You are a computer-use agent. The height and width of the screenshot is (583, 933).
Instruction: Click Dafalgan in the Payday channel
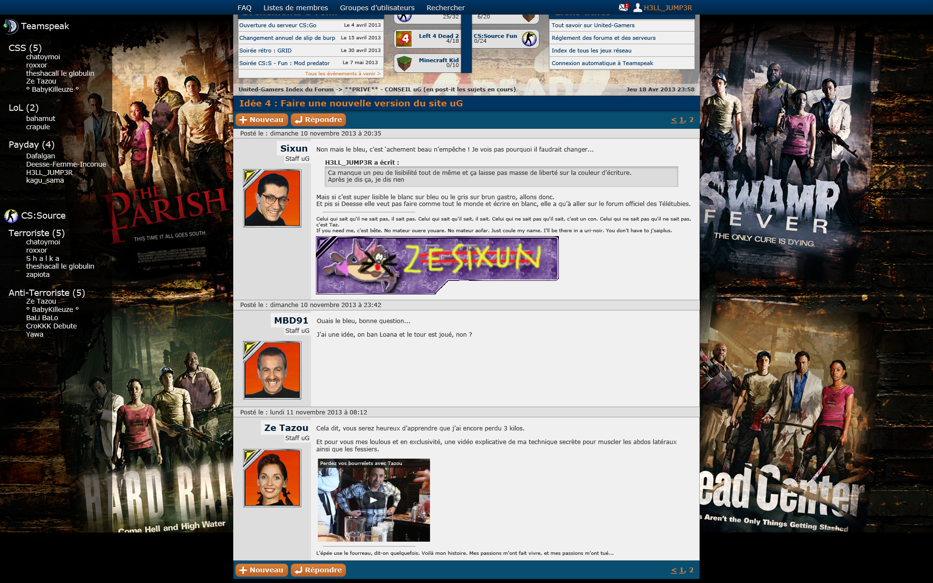40,156
